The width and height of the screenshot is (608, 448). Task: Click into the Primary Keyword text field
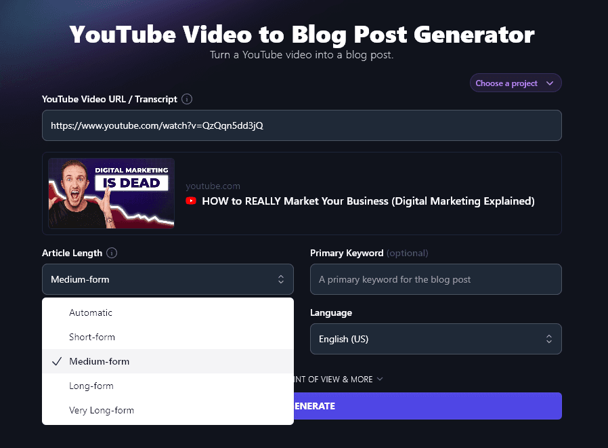click(435, 279)
